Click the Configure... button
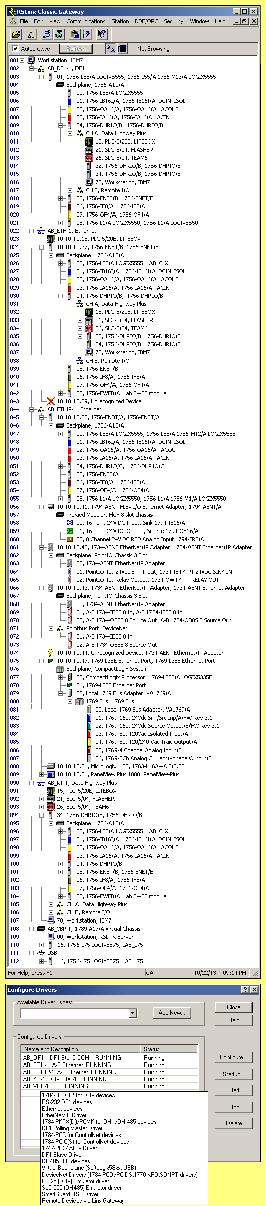The width and height of the screenshot is (266, 1206). (x=234, y=1057)
